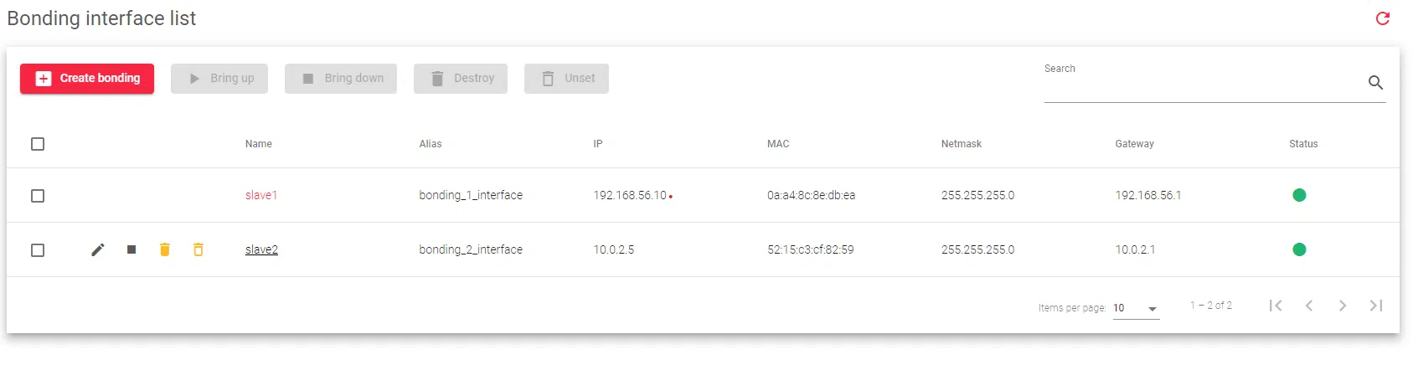Check the slave1 row checkbox
The height and width of the screenshot is (370, 1413).
[x=38, y=196]
